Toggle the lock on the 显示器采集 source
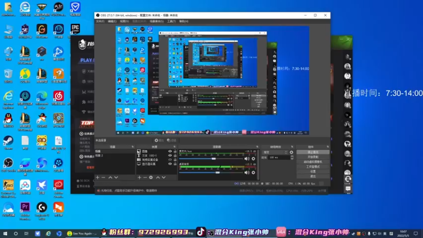 (175, 164)
